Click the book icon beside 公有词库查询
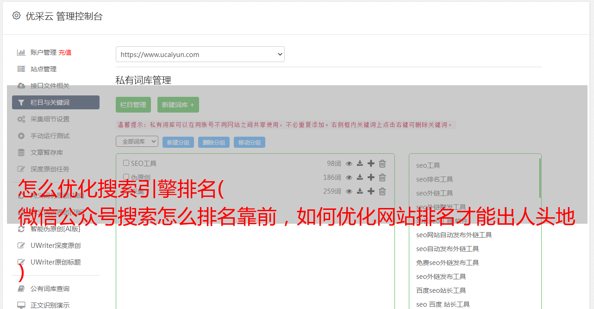 point(21,289)
